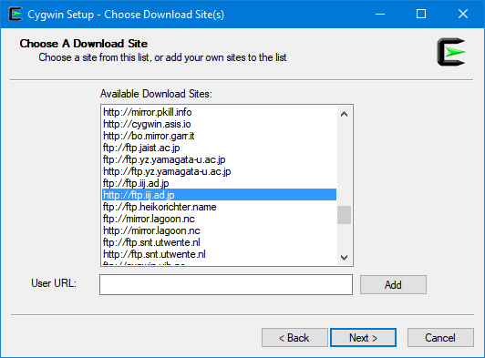Cancel the Cygwin setup
The width and height of the screenshot is (485, 358).
[x=440, y=337]
